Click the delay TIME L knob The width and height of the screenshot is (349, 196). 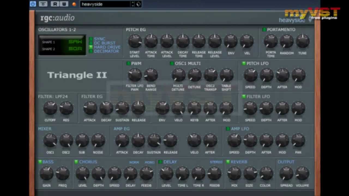coord(182,173)
